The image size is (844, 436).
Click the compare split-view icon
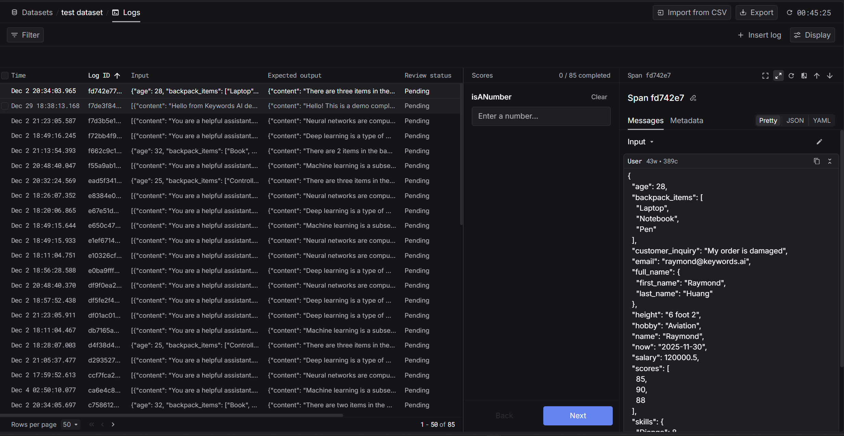tap(804, 76)
